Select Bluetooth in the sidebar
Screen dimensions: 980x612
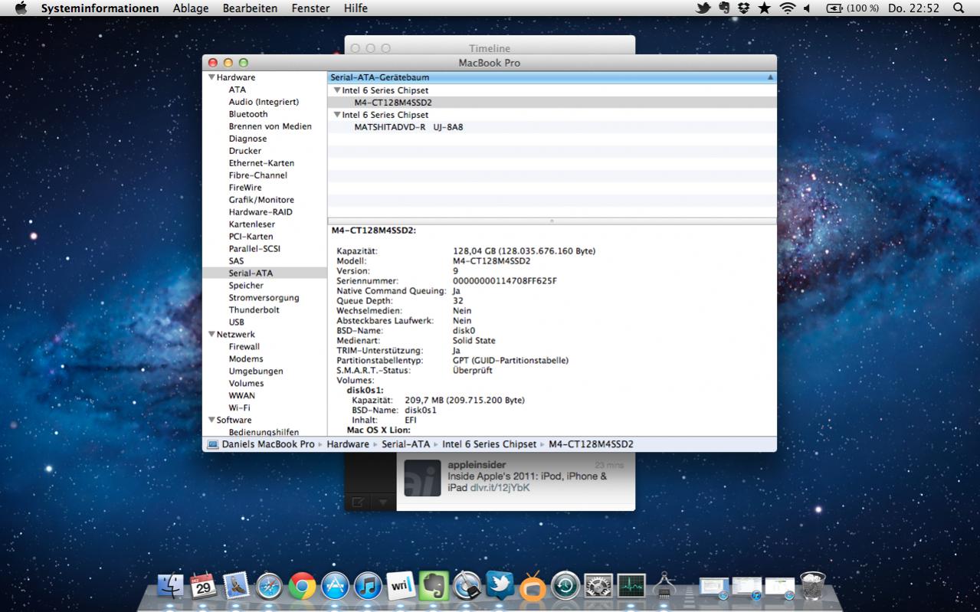[248, 114]
